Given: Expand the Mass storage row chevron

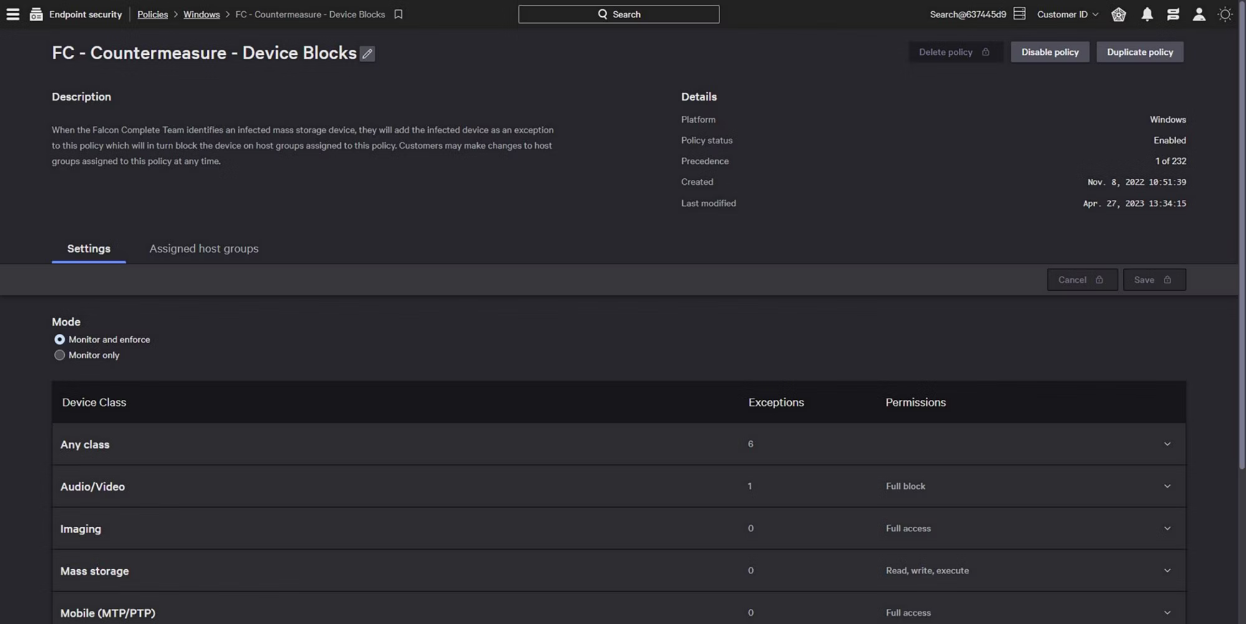Looking at the screenshot, I should click(x=1167, y=570).
